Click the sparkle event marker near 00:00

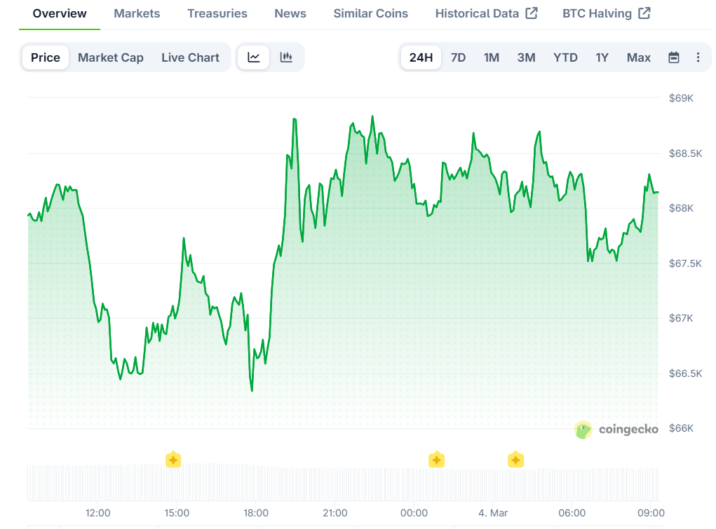point(436,460)
